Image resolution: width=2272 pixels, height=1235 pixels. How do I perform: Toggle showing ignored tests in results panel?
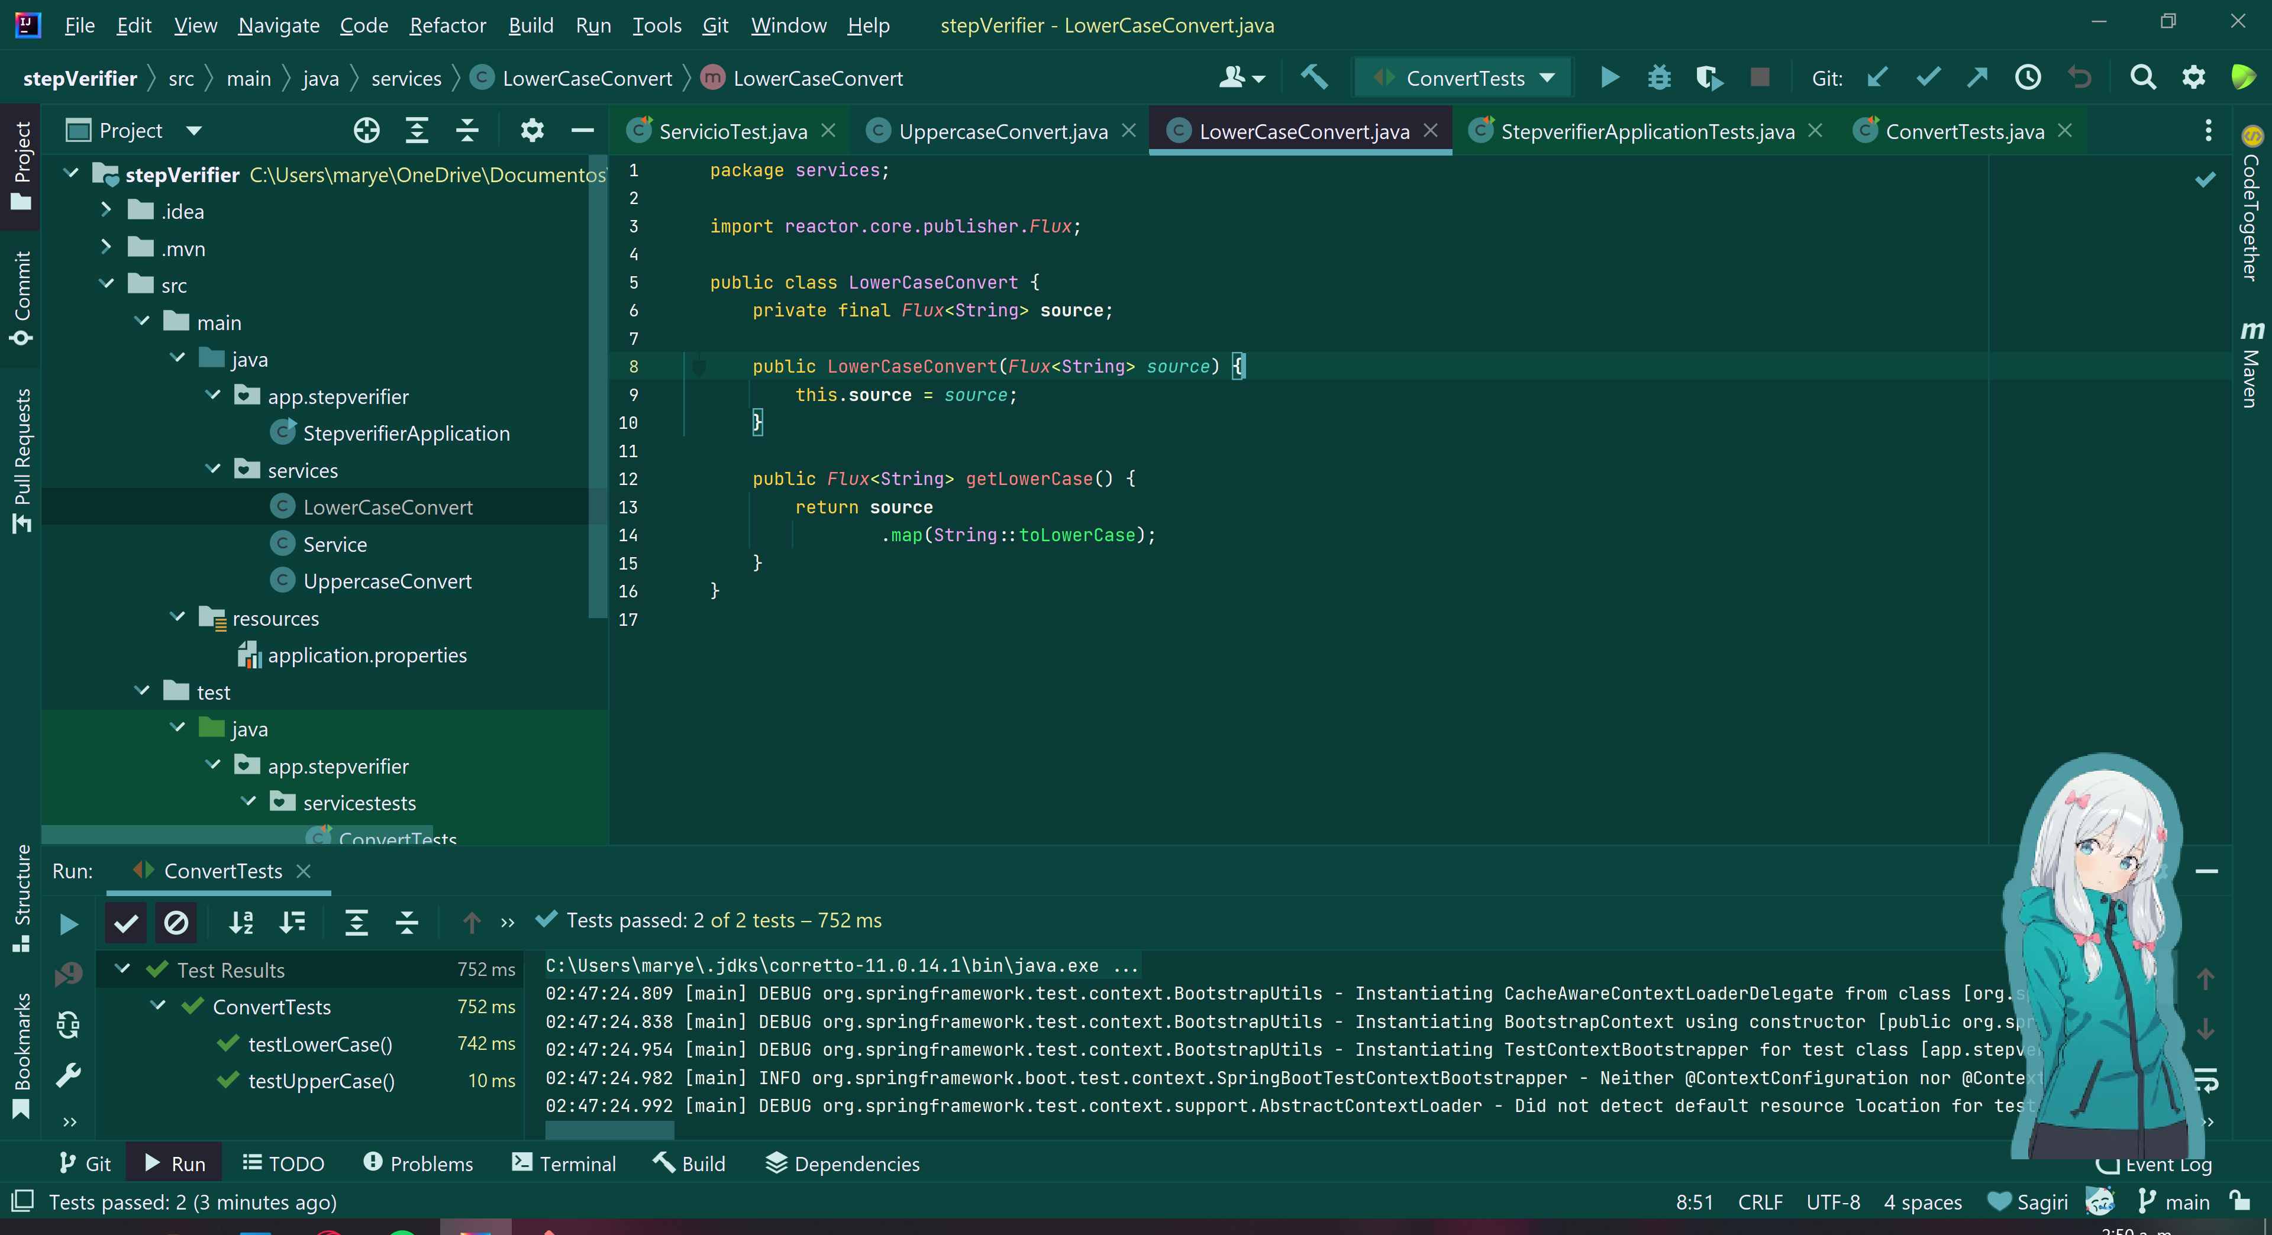point(176,923)
